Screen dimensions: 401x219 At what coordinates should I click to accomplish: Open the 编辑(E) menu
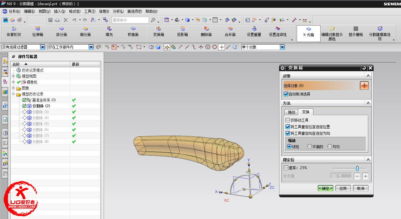point(29,11)
